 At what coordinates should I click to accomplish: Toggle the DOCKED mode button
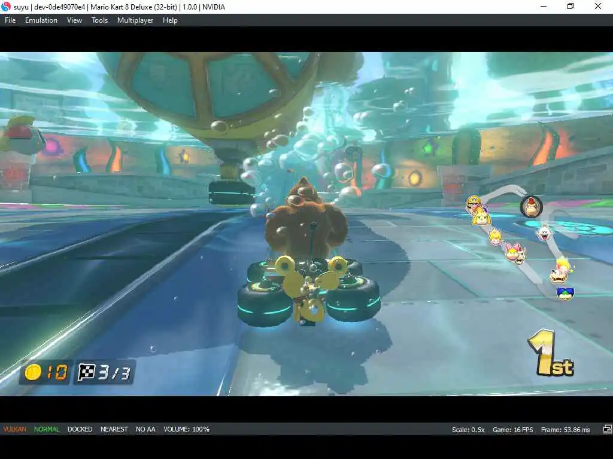[80, 429]
